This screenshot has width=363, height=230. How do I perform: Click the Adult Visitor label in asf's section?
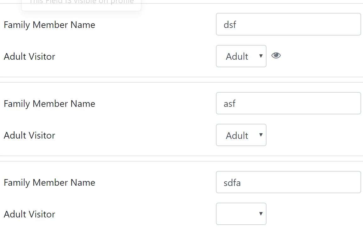(30, 135)
